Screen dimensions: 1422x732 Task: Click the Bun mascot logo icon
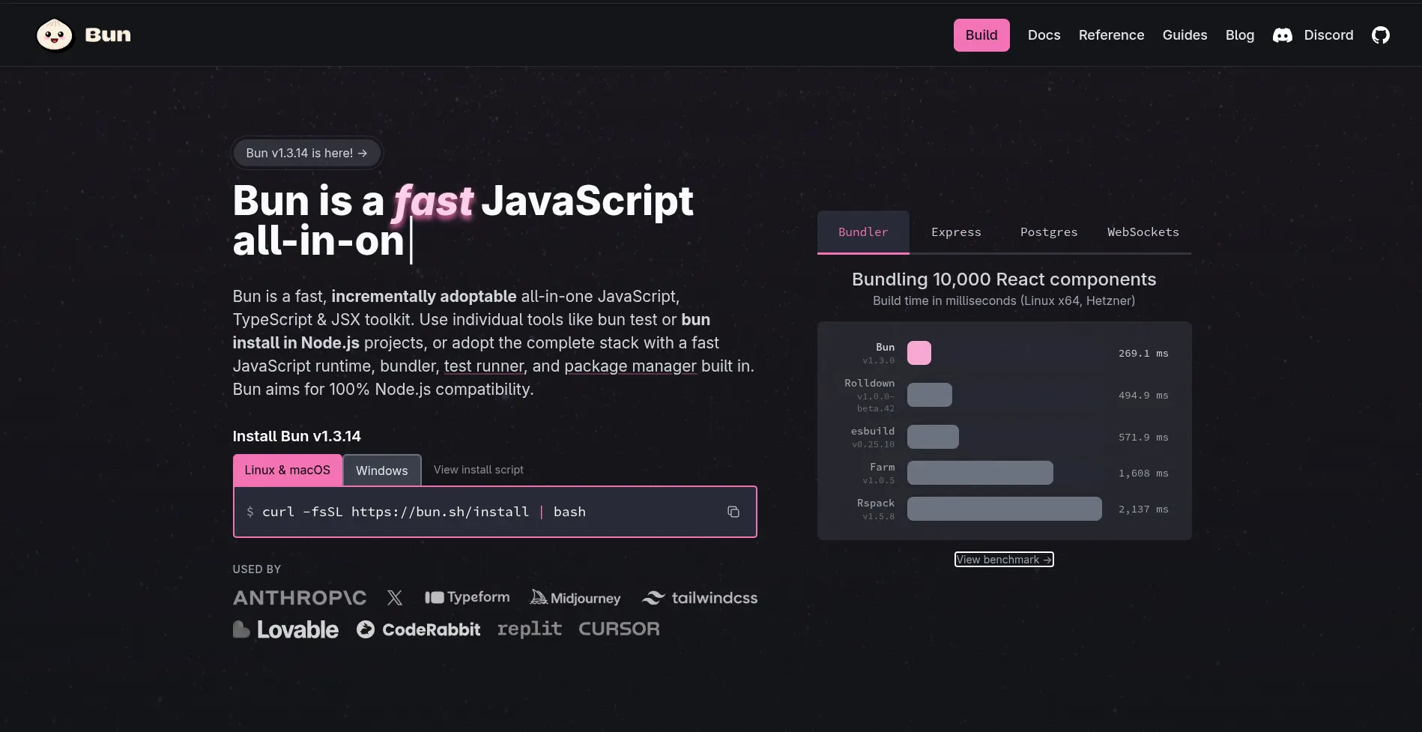(55, 35)
